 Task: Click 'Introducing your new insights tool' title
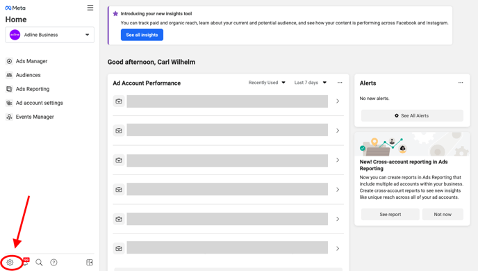pyautogui.click(x=156, y=14)
